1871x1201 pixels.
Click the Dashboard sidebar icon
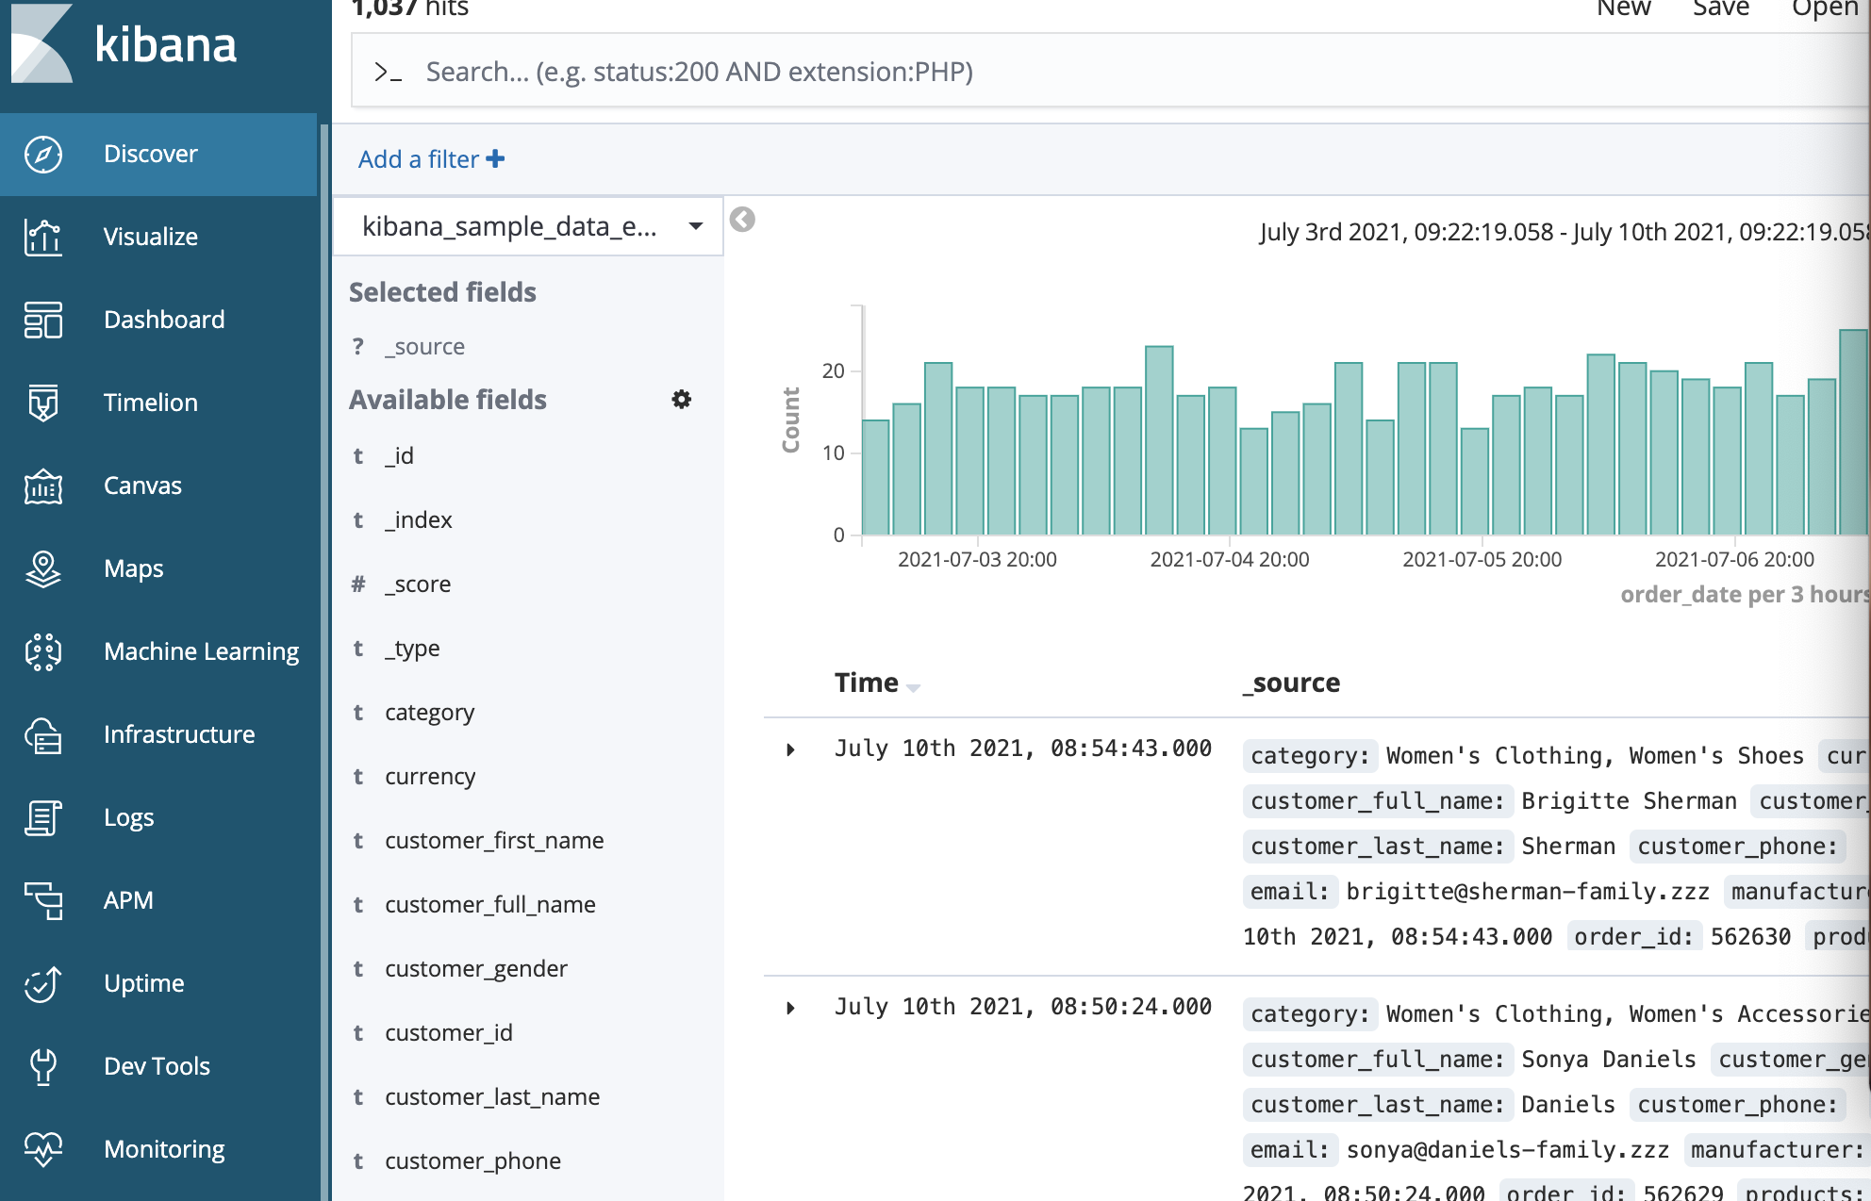(43, 320)
